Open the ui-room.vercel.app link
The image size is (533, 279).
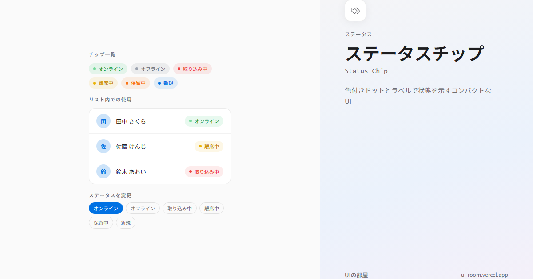coord(485,275)
